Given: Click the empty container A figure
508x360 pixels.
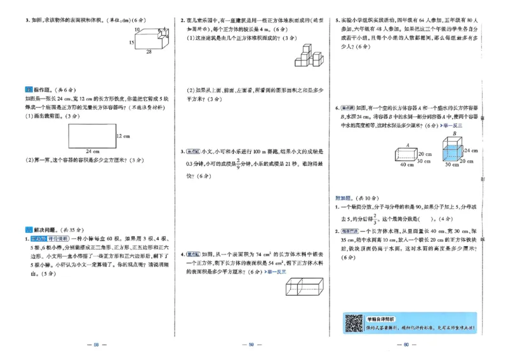Looking at the screenshot, I should pyautogui.click(x=406, y=154).
